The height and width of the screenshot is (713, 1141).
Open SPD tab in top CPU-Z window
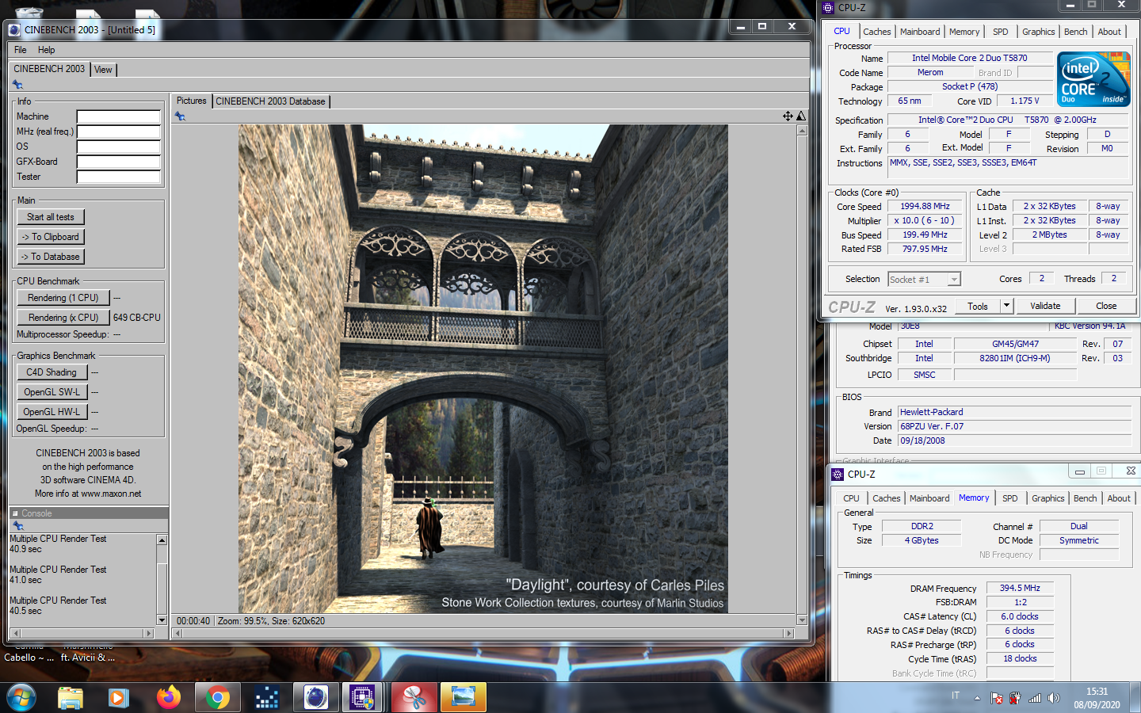point(1001,32)
